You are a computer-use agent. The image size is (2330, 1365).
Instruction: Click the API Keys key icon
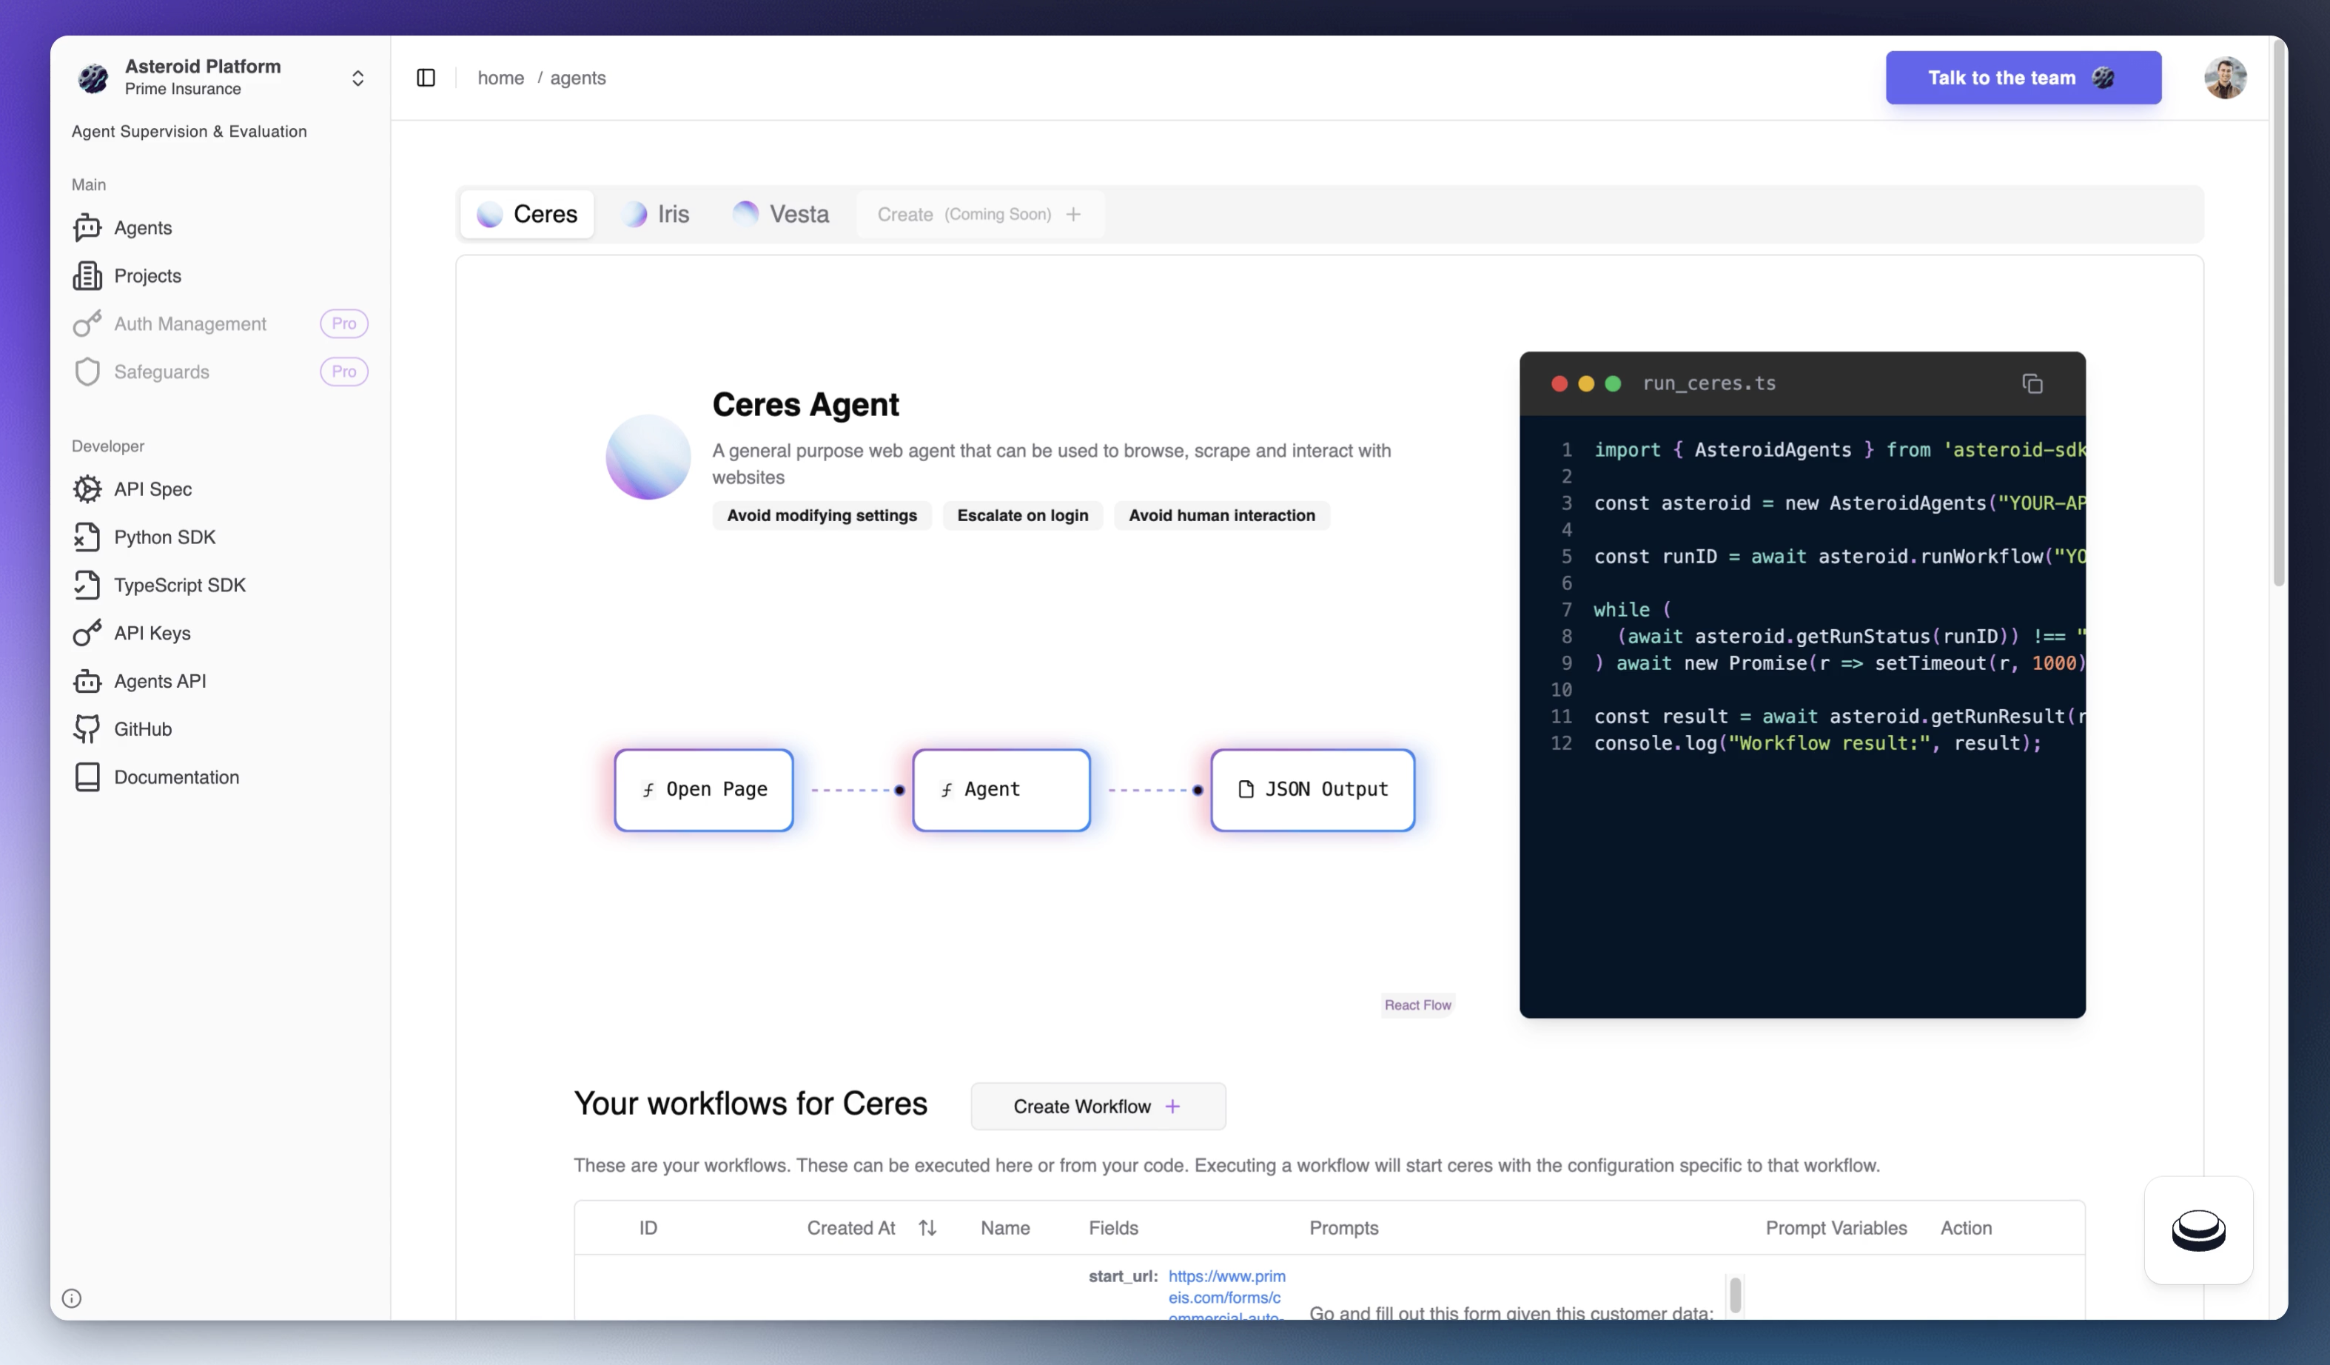[87, 634]
